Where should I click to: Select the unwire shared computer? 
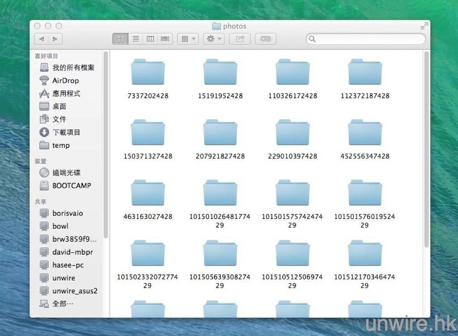coord(64,278)
